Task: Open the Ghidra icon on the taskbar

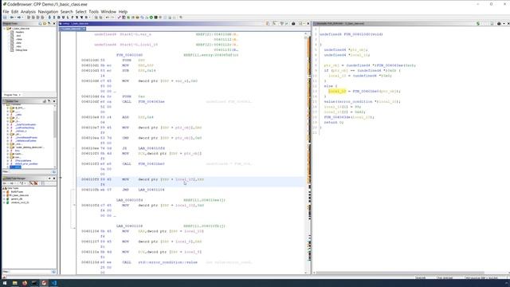Action: click(x=44, y=283)
